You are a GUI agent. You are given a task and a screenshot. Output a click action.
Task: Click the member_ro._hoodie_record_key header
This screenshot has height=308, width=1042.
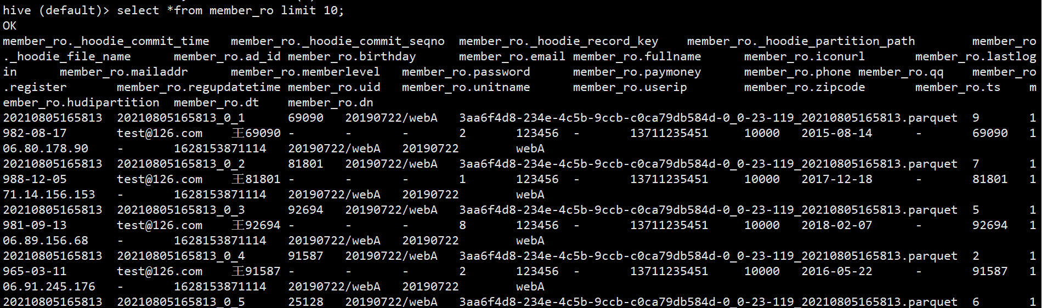click(x=558, y=41)
